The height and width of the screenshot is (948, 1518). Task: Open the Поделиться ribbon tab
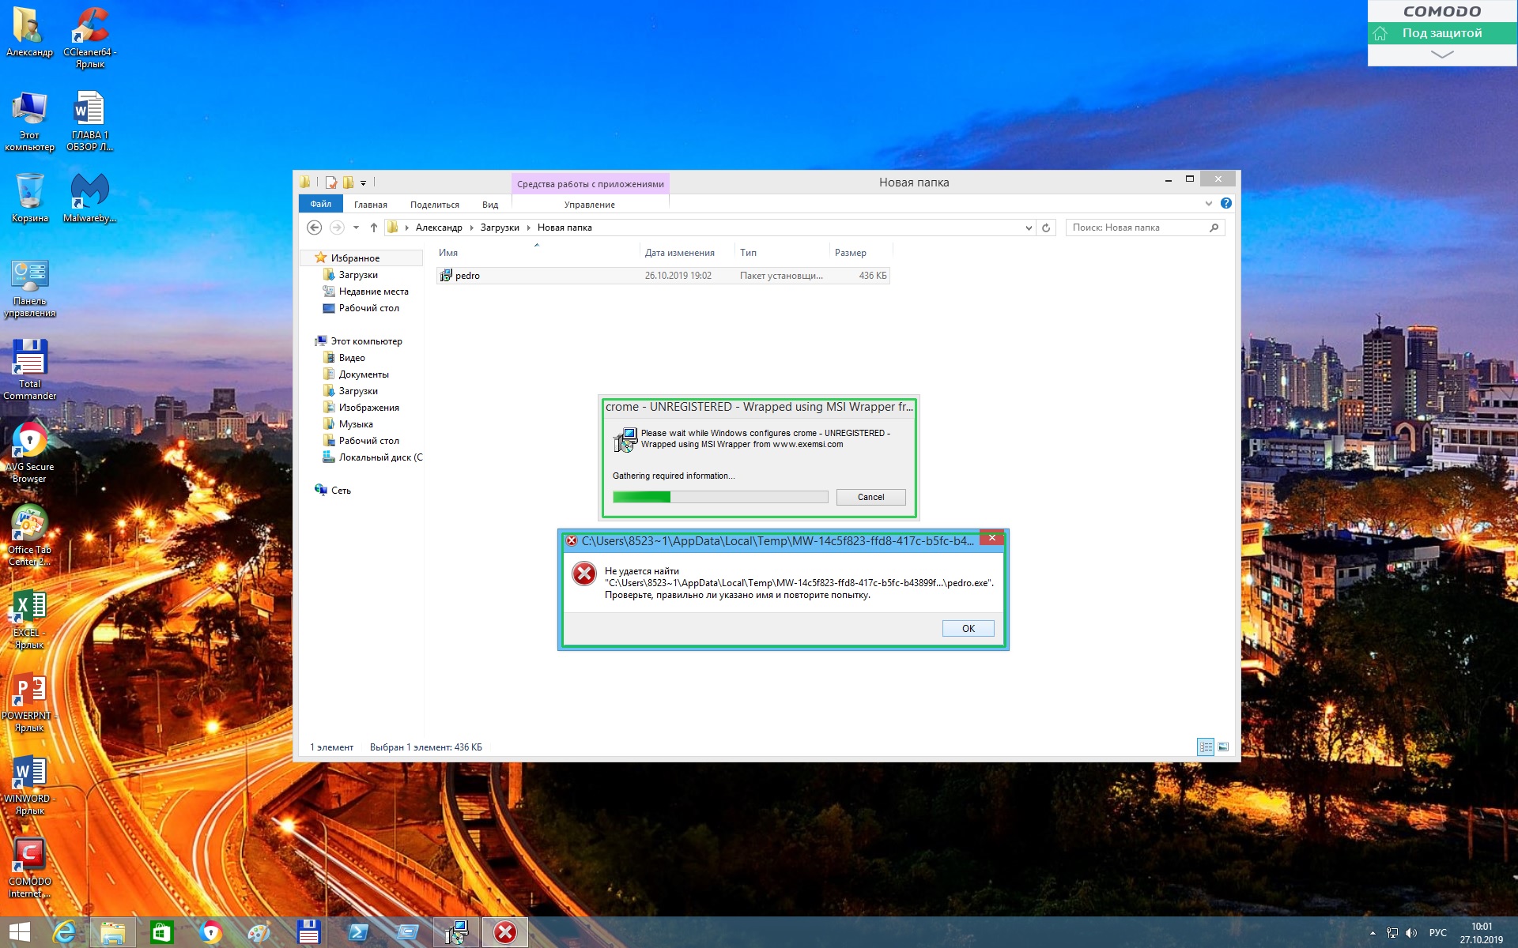434,205
